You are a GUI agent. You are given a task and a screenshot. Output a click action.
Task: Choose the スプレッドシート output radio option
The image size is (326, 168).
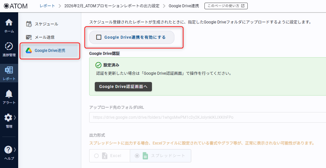pyautogui.click(x=137, y=156)
